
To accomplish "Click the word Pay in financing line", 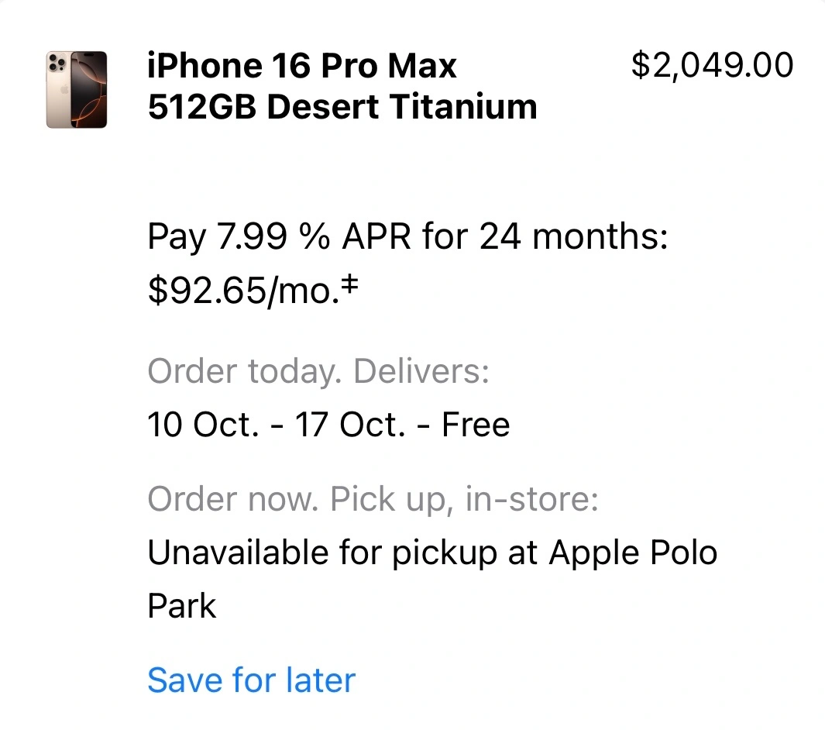I will pyautogui.click(x=176, y=236).
